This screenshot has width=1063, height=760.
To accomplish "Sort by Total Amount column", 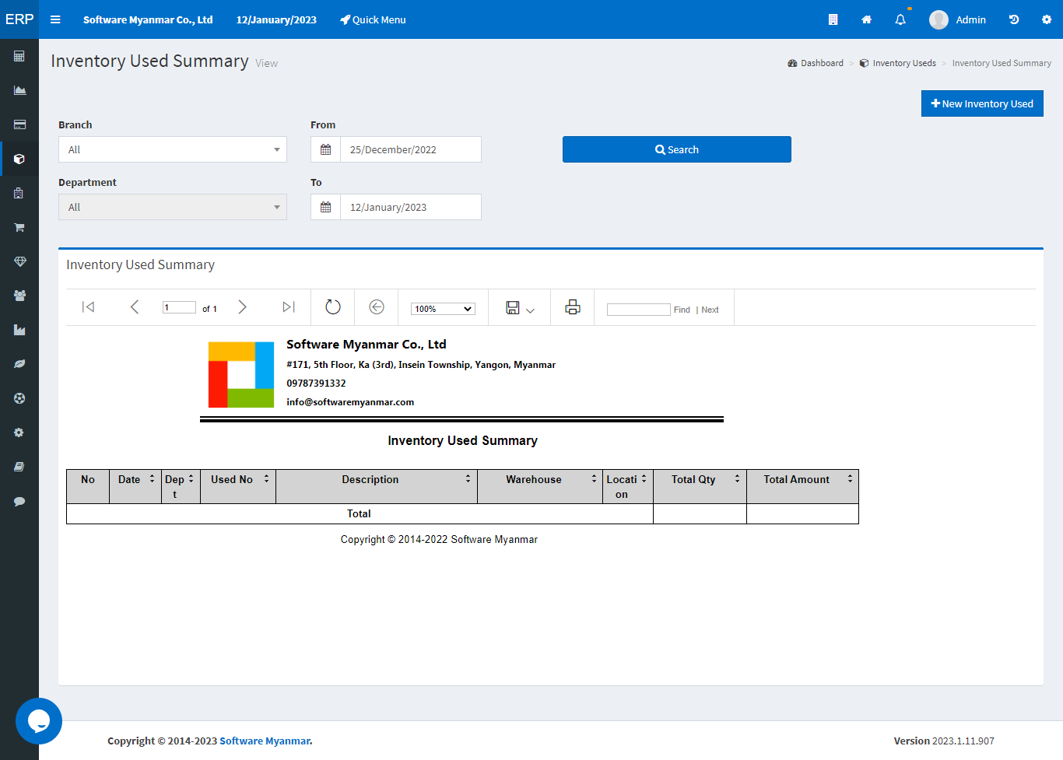I will point(851,479).
